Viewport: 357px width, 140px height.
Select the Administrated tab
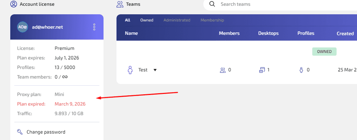click(177, 20)
